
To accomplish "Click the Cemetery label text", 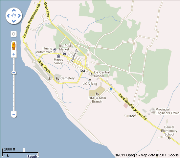I will point(68,78).
